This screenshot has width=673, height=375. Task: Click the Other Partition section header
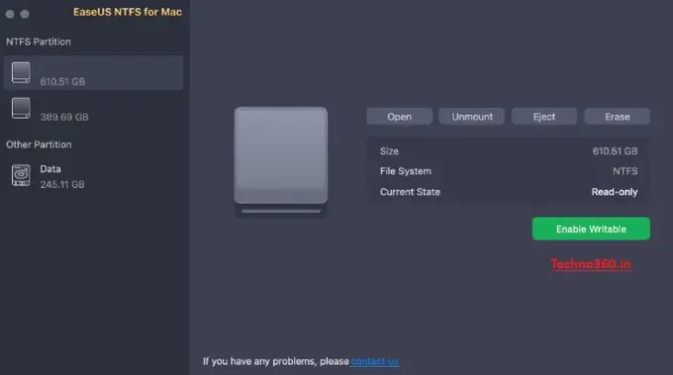pyautogui.click(x=39, y=145)
